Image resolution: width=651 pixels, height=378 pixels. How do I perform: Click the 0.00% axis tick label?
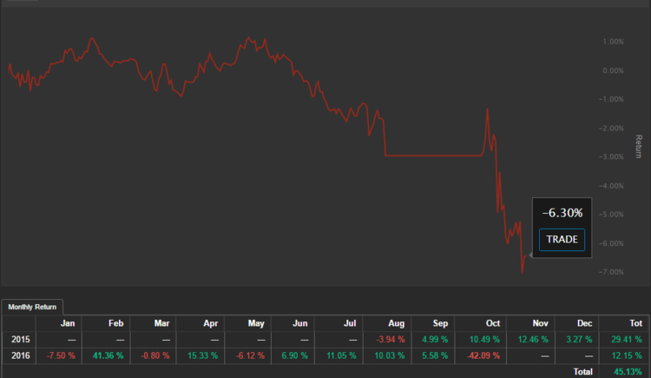tap(613, 70)
